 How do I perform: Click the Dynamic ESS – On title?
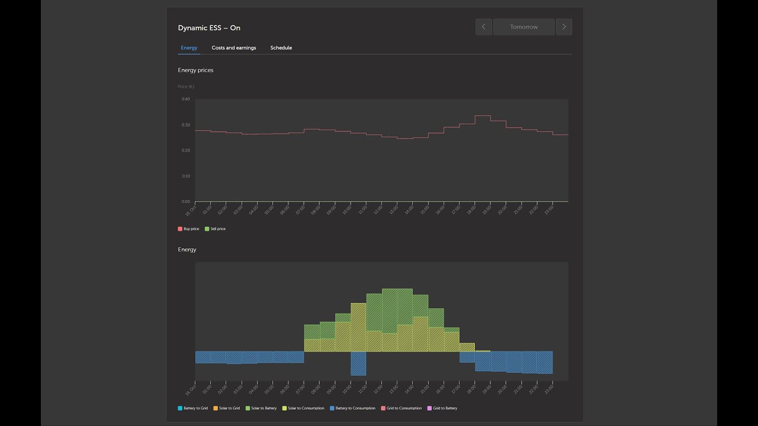tap(209, 28)
